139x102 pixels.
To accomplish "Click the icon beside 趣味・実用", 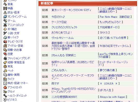I will [x=5, y=75].
